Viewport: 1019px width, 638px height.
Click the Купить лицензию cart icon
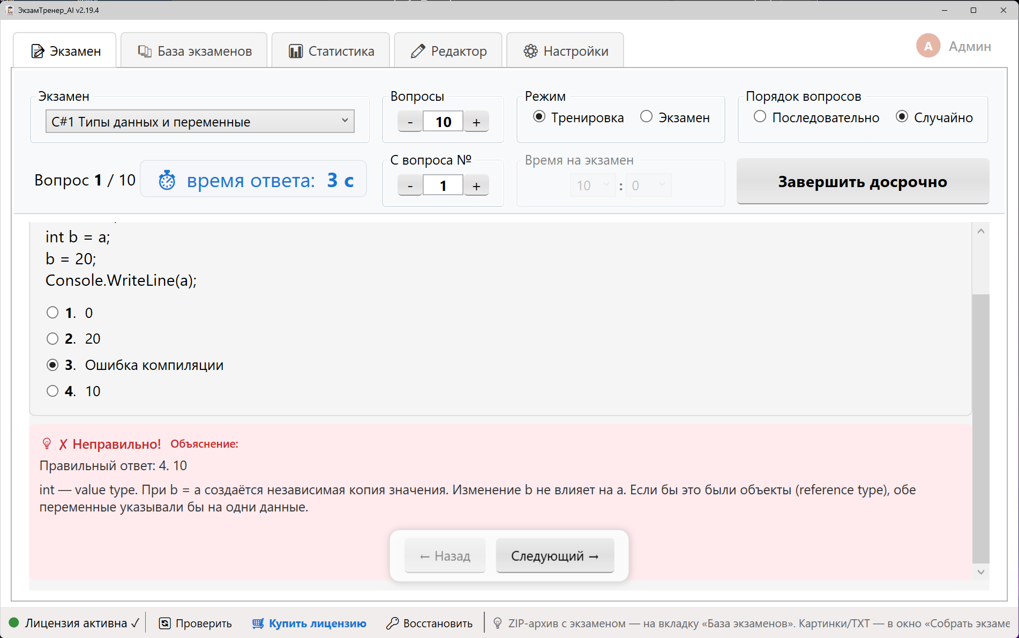tap(258, 624)
